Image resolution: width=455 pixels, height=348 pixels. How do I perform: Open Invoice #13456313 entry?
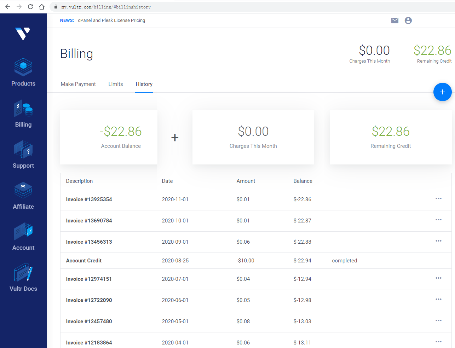tap(89, 242)
